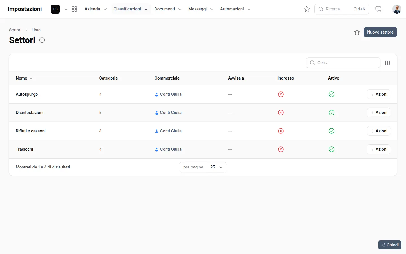The height and width of the screenshot is (254, 406).
Task: Click the Attivo green check for Rifiuti e cassoni
Action: (x=332, y=131)
